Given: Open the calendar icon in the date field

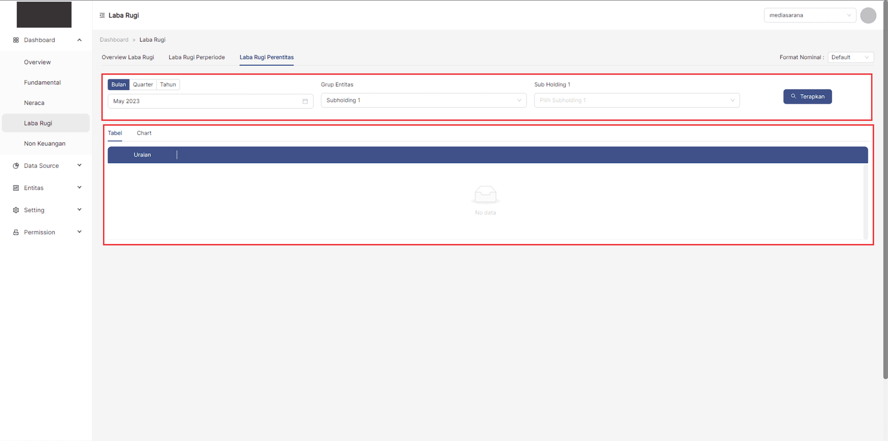Looking at the screenshot, I should [305, 101].
